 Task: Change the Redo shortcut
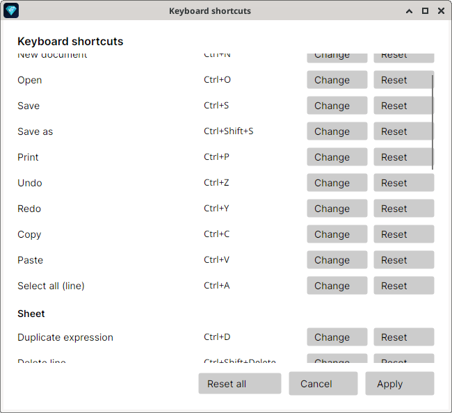tap(337, 209)
